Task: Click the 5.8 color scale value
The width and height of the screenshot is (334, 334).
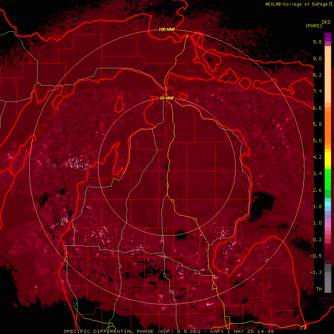Action: click(x=317, y=124)
